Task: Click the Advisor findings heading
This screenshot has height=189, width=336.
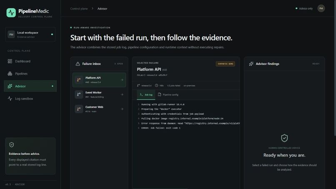Action: coord(268,64)
